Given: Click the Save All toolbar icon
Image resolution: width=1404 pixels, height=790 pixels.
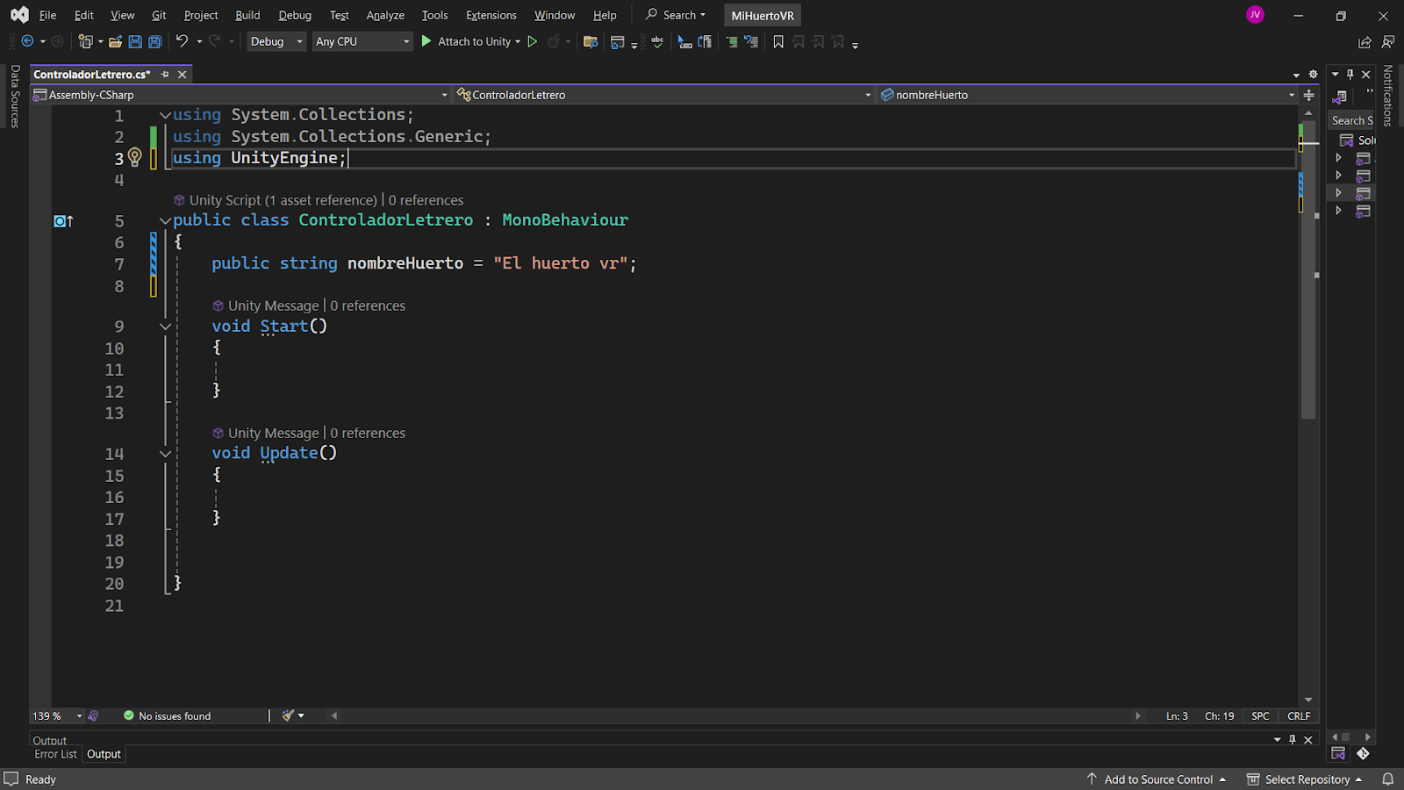Looking at the screenshot, I should [x=154, y=41].
